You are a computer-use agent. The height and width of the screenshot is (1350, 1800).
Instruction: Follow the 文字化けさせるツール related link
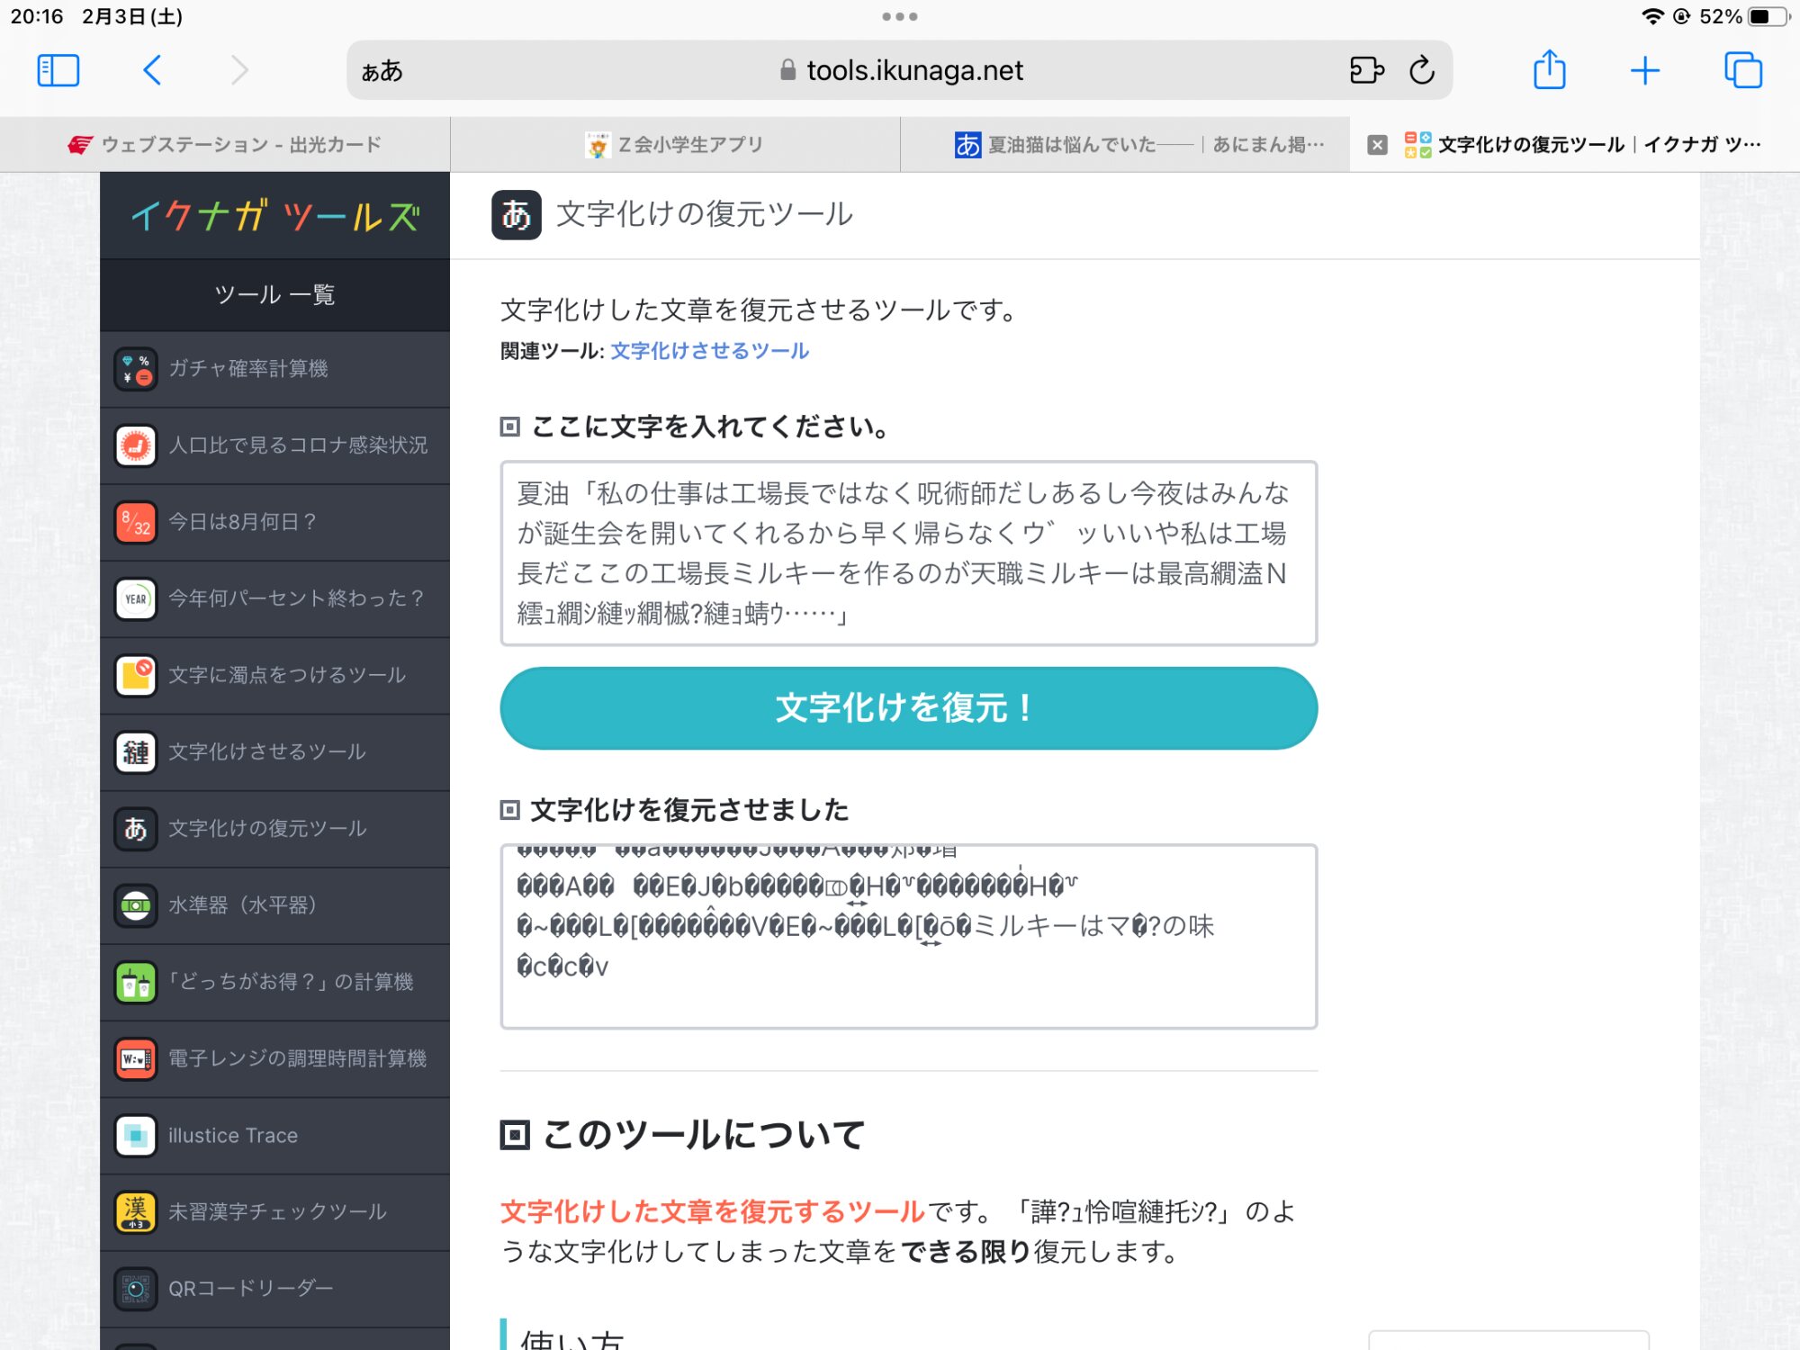(x=710, y=351)
